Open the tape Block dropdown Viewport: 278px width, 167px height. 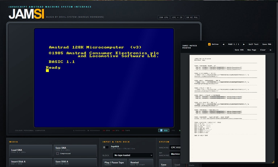pyautogui.click(x=133, y=155)
